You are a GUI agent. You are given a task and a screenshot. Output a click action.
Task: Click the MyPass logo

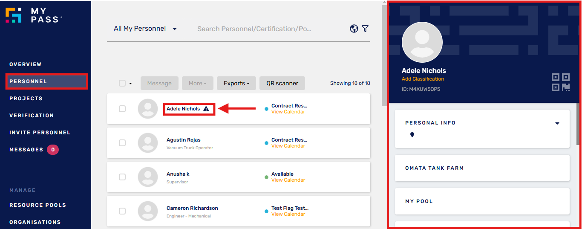(34, 14)
